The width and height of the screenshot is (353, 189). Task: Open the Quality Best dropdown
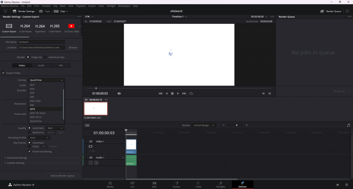point(55,128)
